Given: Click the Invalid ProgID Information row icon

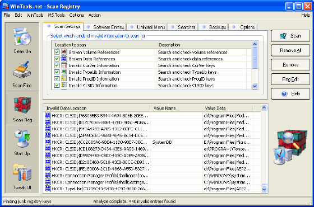Looking at the screenshot, I should coord(64,79).
